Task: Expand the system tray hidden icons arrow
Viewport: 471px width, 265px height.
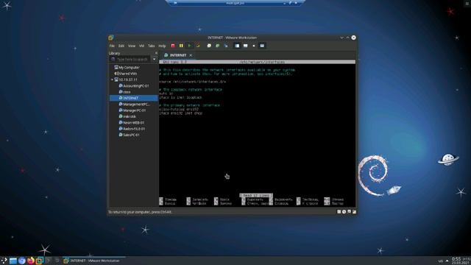Action: pyautogui.click(x=447, y=261)
